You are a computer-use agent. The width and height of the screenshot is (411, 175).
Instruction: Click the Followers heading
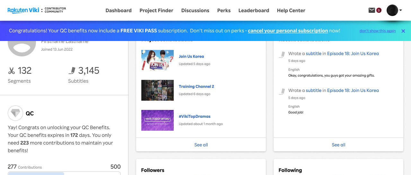(153, 170)
